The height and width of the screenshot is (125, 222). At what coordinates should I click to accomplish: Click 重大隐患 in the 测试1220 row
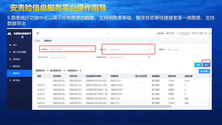coord(156,103)
